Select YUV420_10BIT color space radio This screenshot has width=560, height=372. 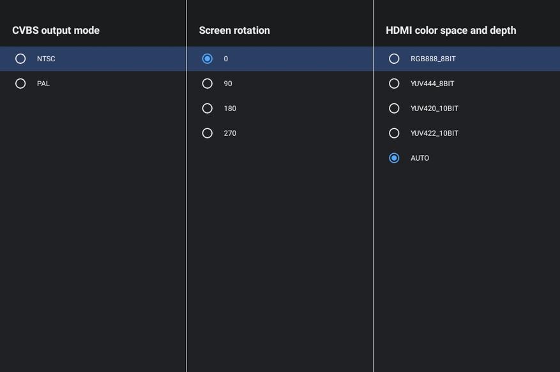click(x=394, y=108)
